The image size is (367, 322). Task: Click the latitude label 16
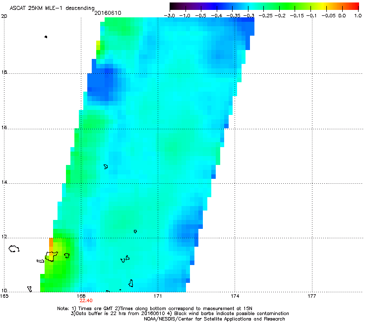click(4, 127)
